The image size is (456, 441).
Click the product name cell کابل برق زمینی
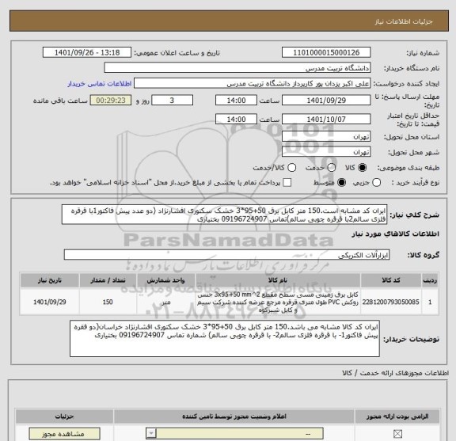(x=278, y=302)
